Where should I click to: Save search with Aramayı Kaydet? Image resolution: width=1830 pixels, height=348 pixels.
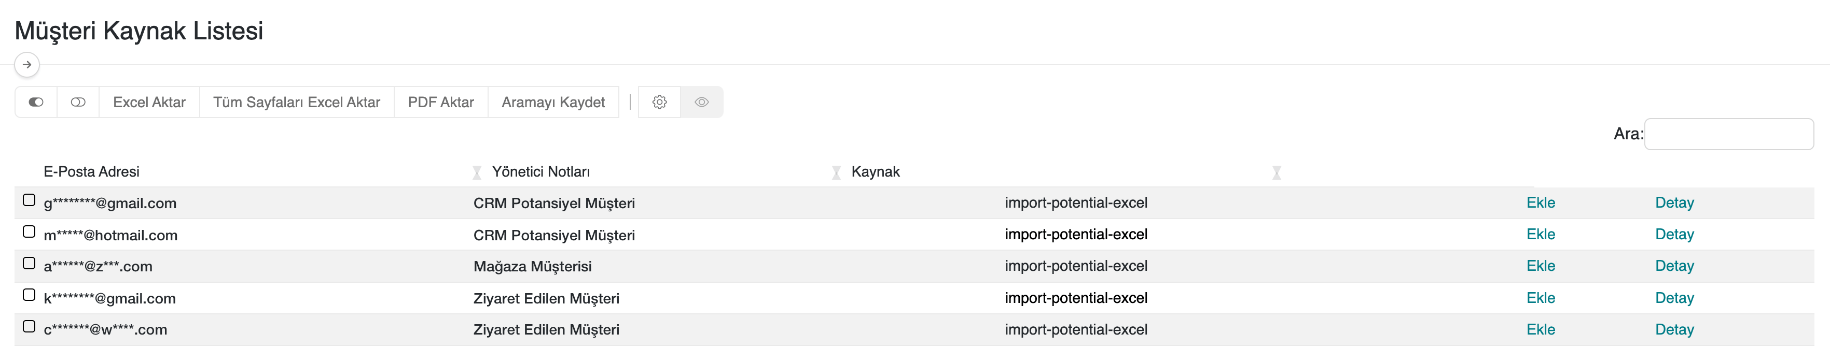click(x=553, y=102)
